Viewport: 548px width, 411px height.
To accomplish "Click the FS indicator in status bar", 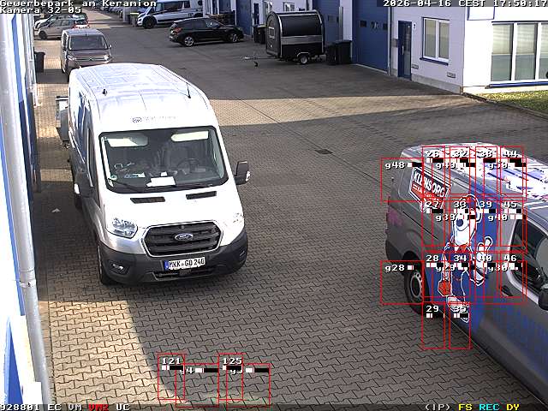I will click(465, 407).
